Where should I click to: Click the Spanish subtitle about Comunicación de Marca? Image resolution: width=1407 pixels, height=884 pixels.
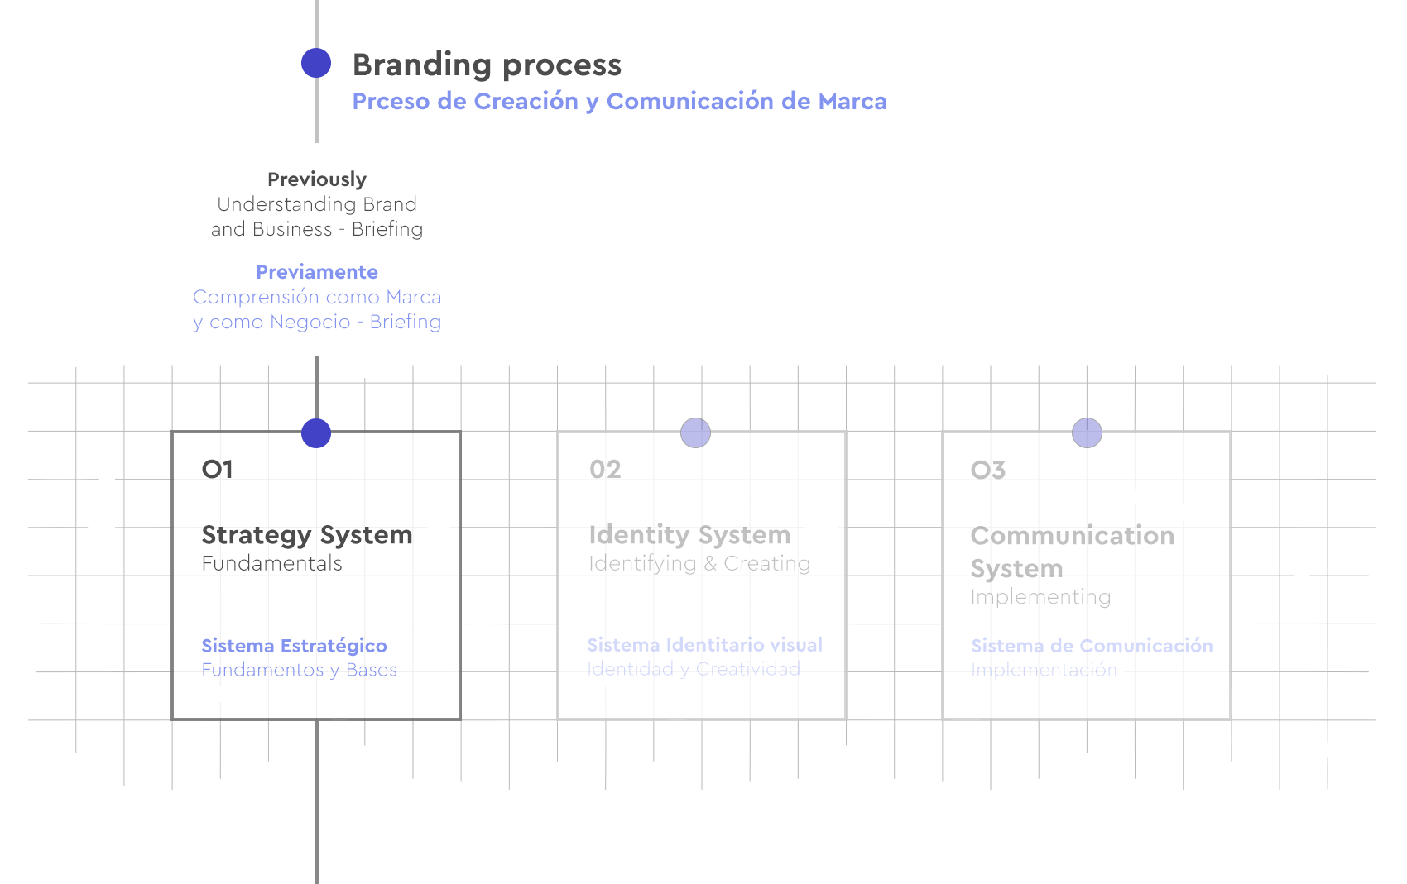619,101
